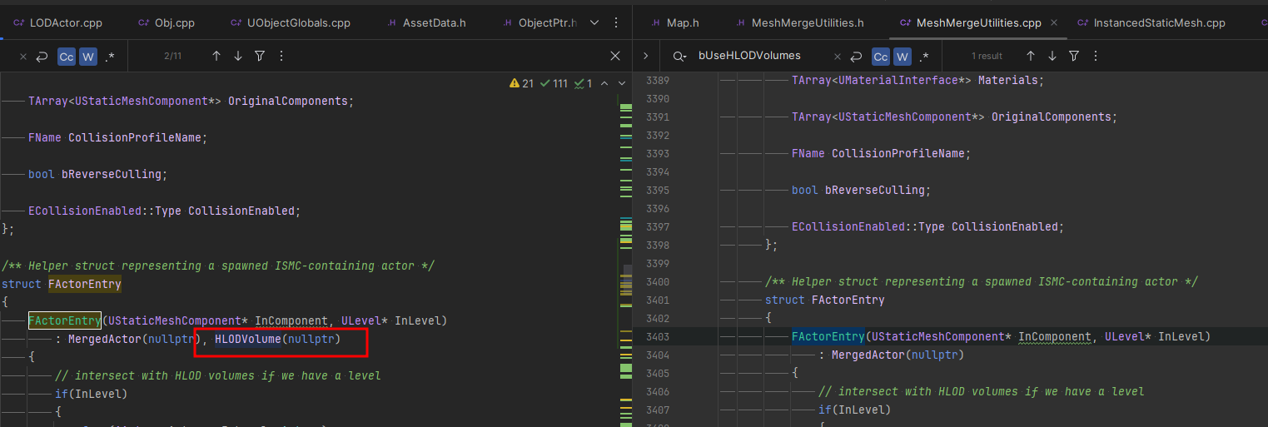Click HLODVolume(nullptr) initializer in left editor
The image size is (1268, 427).
tap(278, 340)
